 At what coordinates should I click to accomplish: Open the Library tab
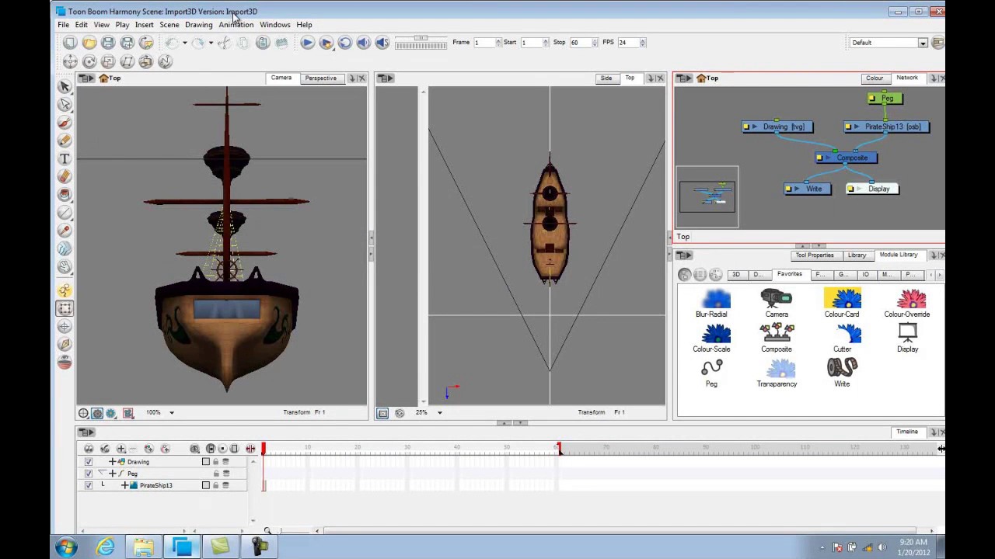(857, 255)
